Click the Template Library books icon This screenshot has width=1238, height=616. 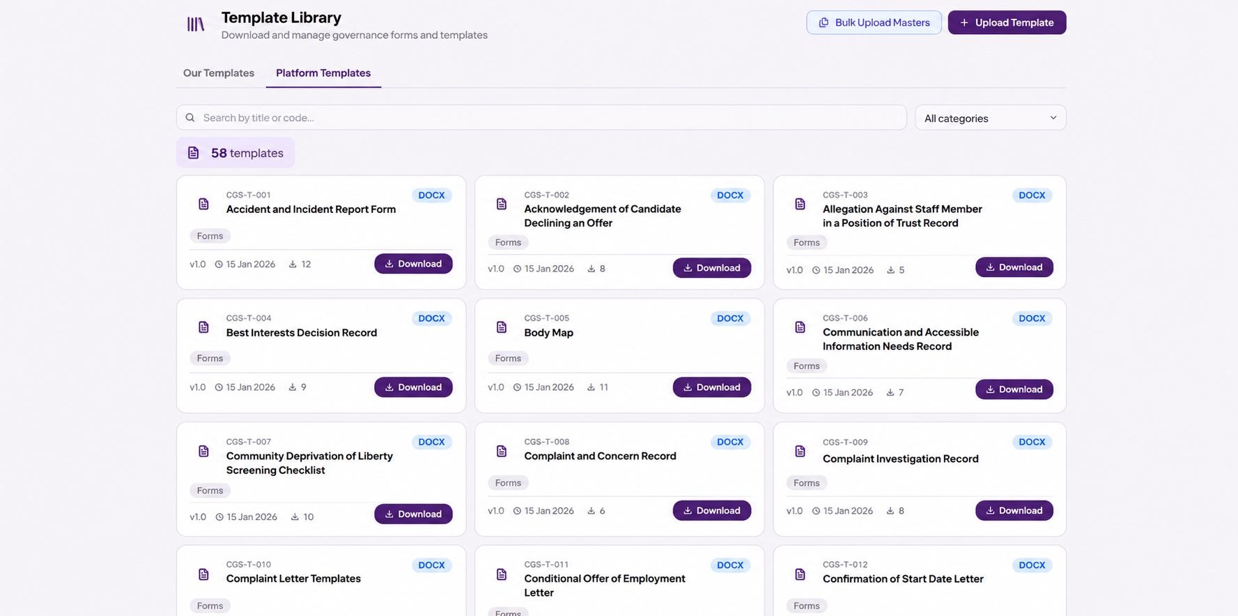pos(196,24)
